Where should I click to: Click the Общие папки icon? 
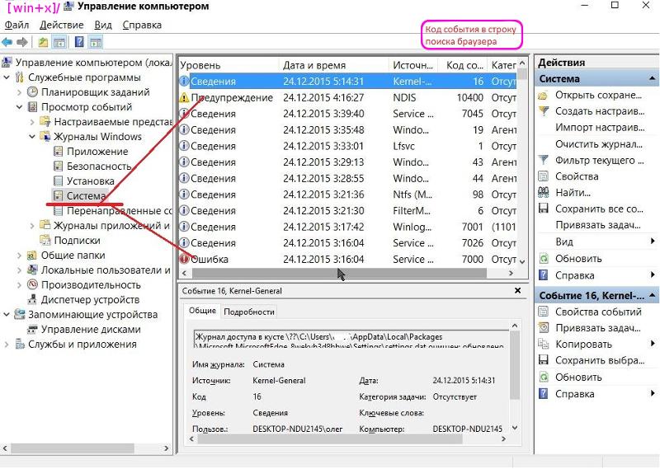click(x=32, y=256)
